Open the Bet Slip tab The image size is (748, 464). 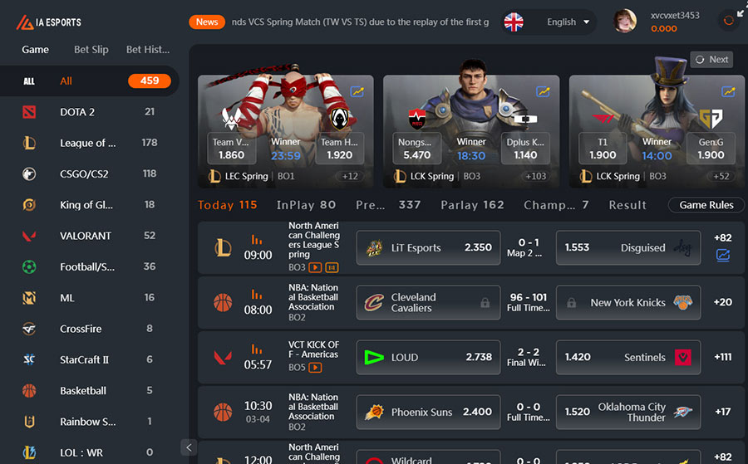coord(91,50)
